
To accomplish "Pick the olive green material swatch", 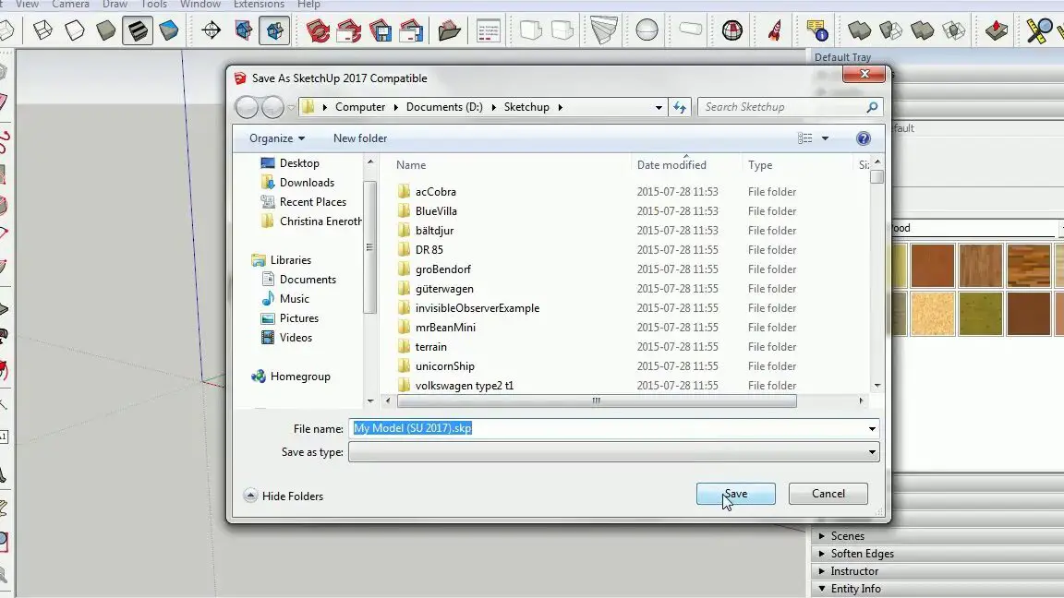I will [x=981, y=314].
